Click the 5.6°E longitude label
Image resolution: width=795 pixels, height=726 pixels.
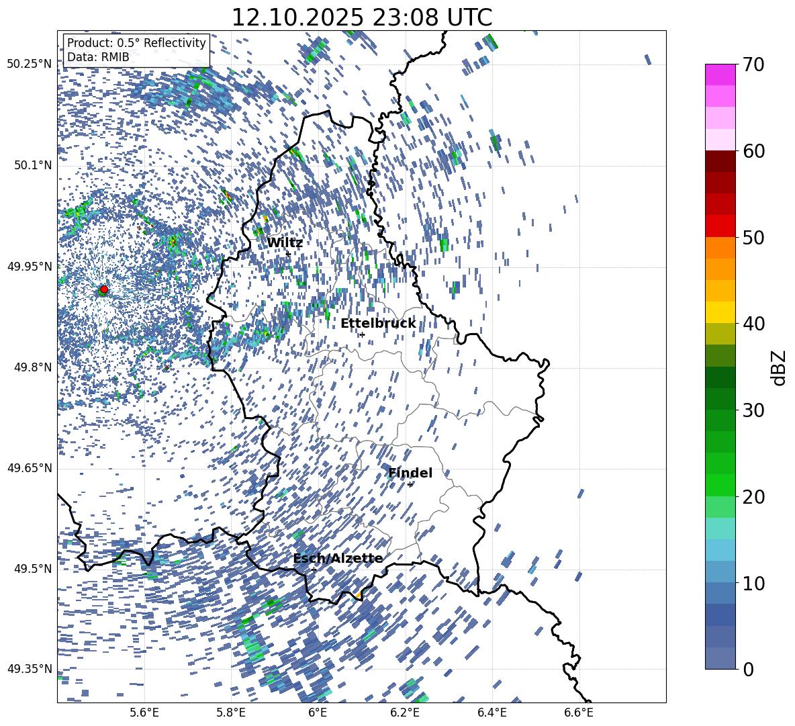[144, 713]
